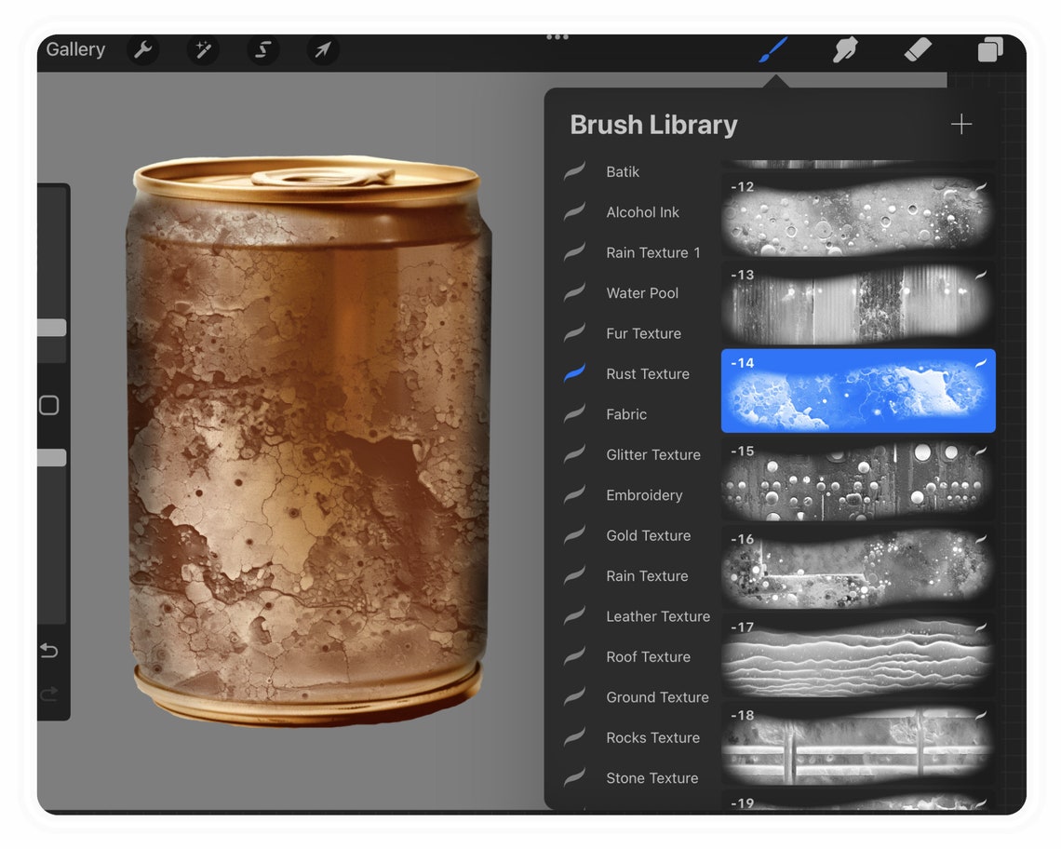Return to the Gallery
1061x849 pixels.
point(74,49)
